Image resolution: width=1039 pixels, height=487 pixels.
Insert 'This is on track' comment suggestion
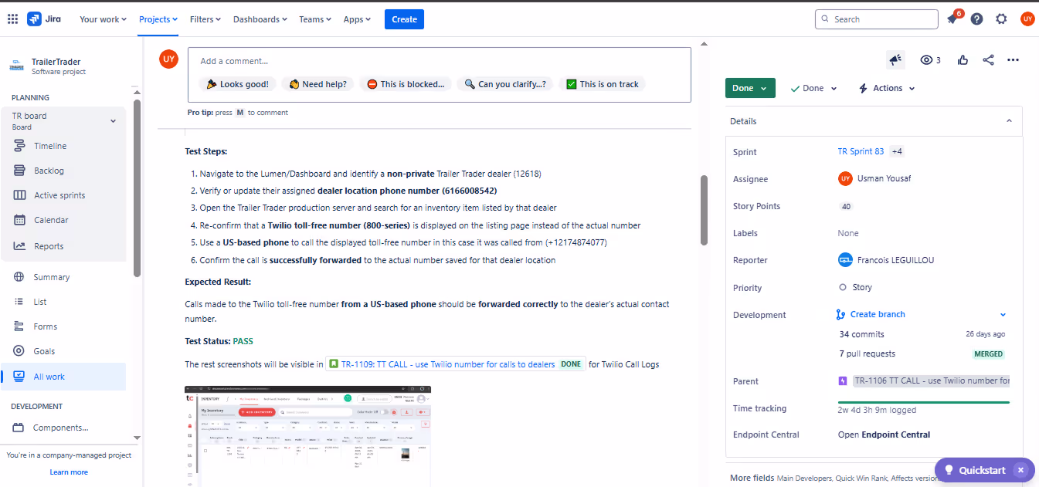(603, 84)
